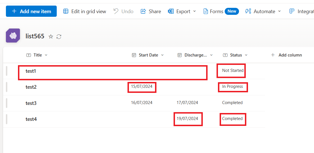The height and width of the screenshot is (153, 314).
Task: Open the Export menu
Action: [182, 11]
